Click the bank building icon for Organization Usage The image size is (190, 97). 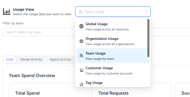tap(81, 41)
